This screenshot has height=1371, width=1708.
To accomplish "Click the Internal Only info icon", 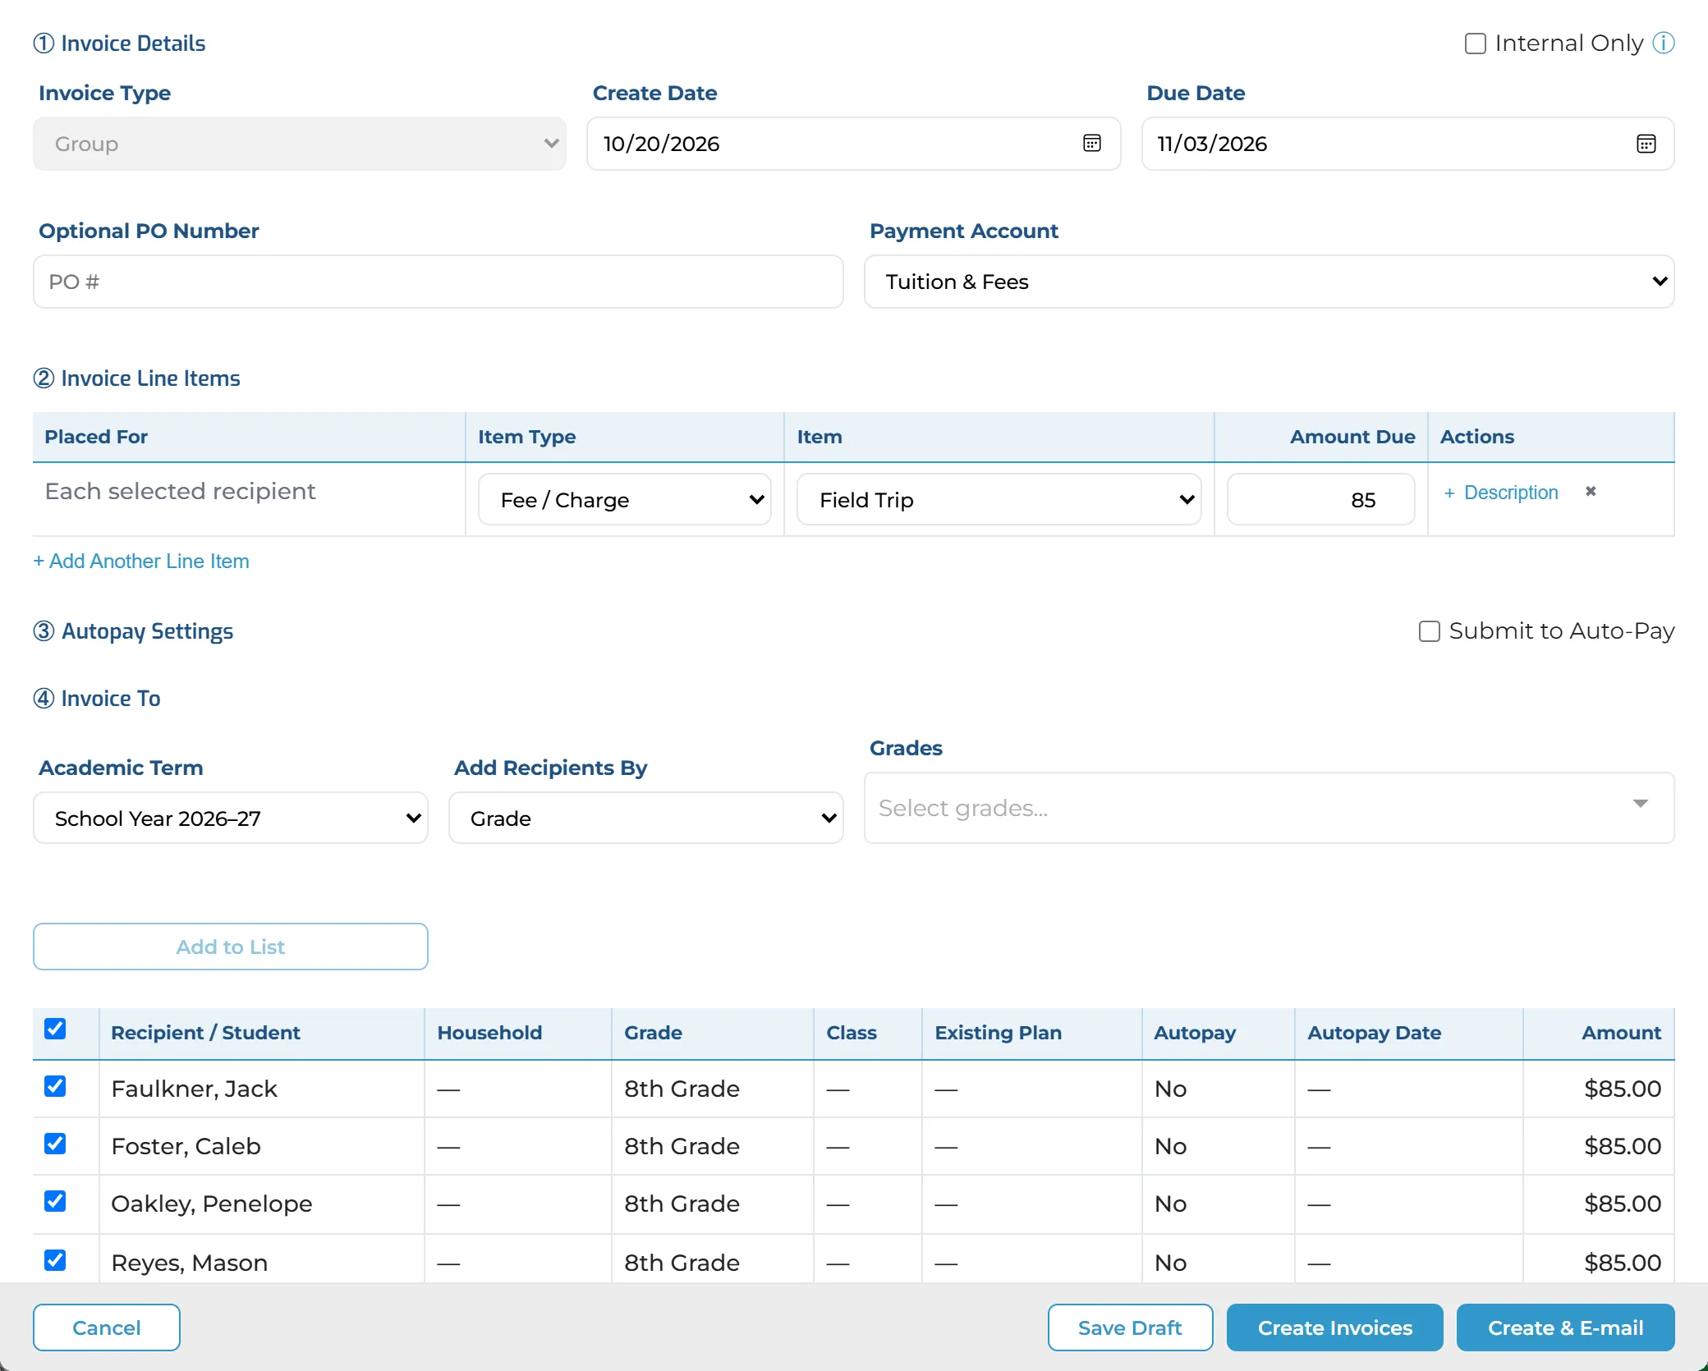I will coord(1663,43).
